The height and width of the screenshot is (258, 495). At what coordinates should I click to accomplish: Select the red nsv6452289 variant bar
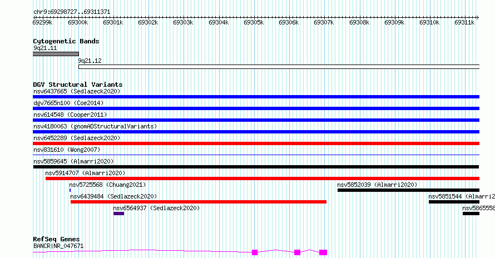tap(256, 143)
